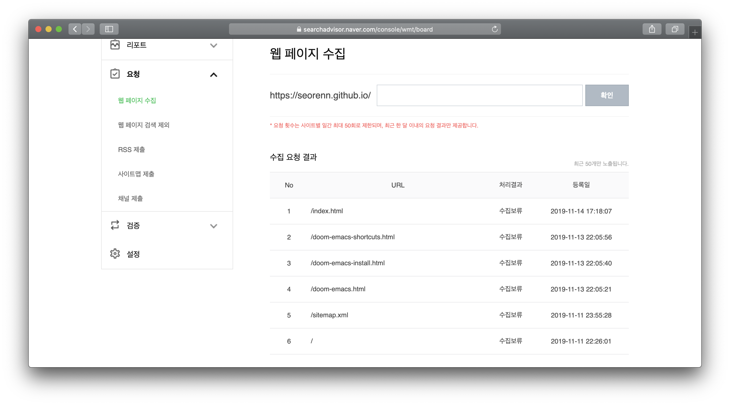The width and height of the screenshot is (730, 405).
Task: Click the Safari share icon
Action: (x=652, y=29)
